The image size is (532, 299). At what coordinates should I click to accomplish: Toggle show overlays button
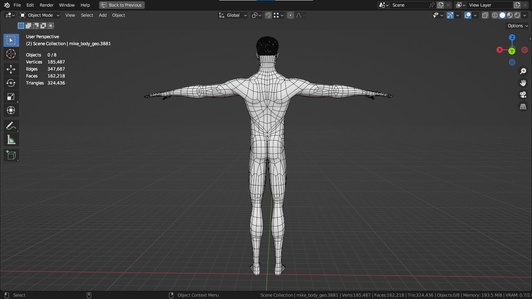(x=468, y=15)
